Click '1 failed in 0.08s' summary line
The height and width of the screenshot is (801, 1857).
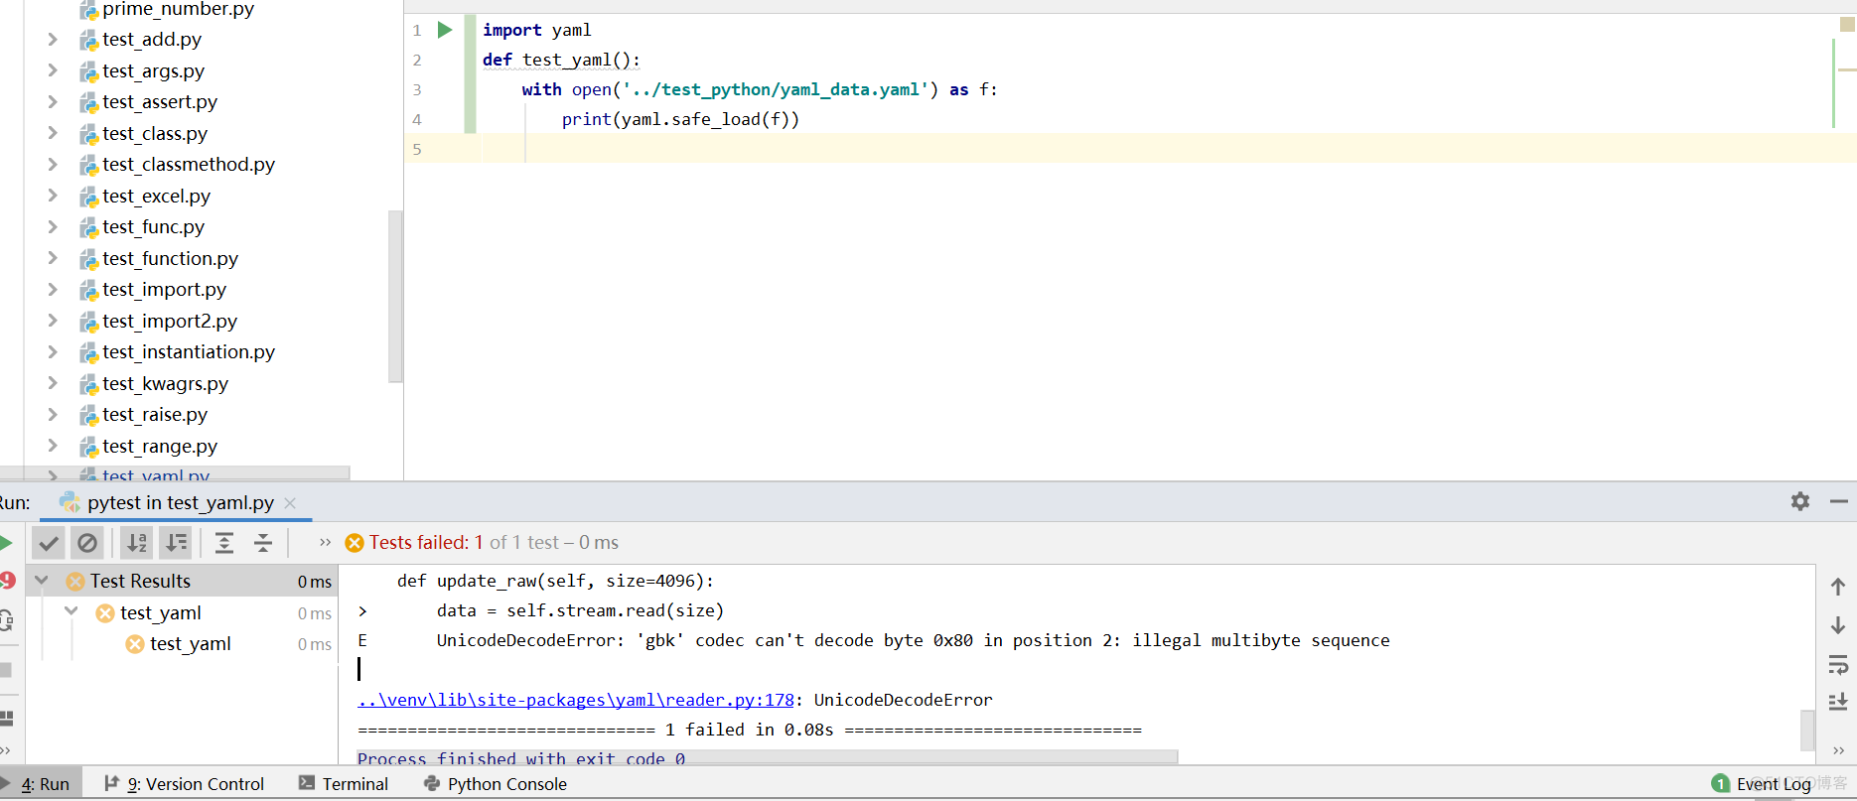click(x=750, y=730)
